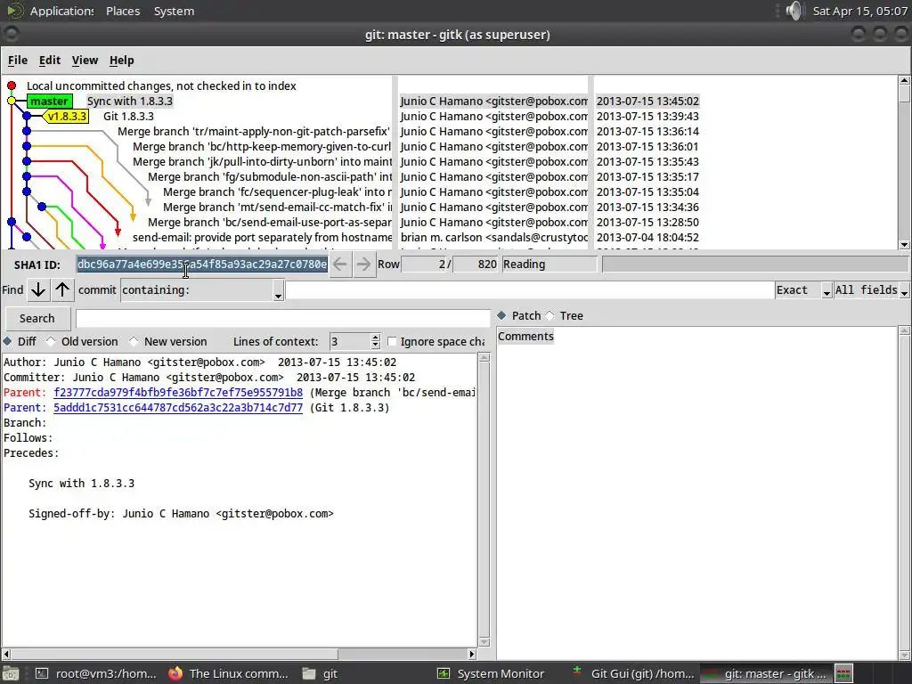Open the git folder taskbar item
Image resolution: width=912 pixels, height=684 pixels.
(321, 673)
